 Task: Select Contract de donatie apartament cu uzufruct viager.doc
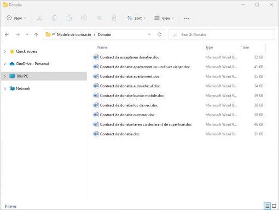coord(145,67)
